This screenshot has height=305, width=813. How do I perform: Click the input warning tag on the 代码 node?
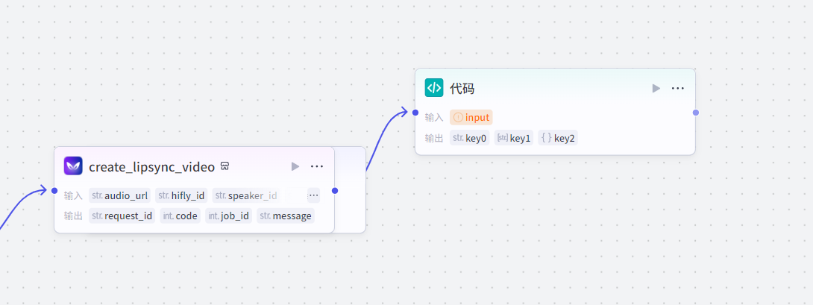click(471, 117)
